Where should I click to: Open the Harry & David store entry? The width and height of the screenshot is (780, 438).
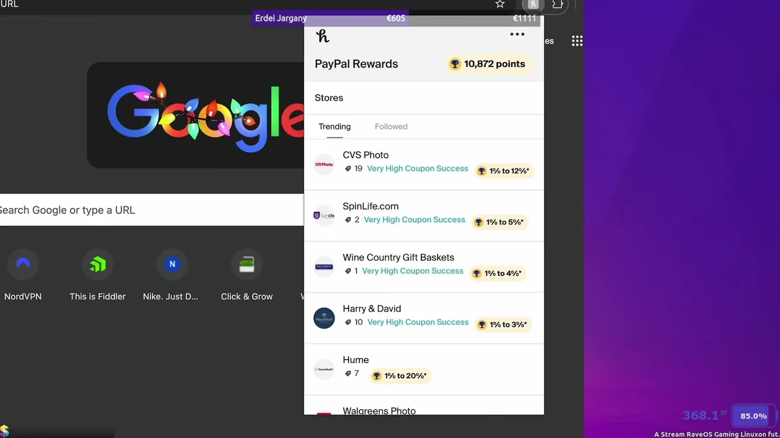424,318
